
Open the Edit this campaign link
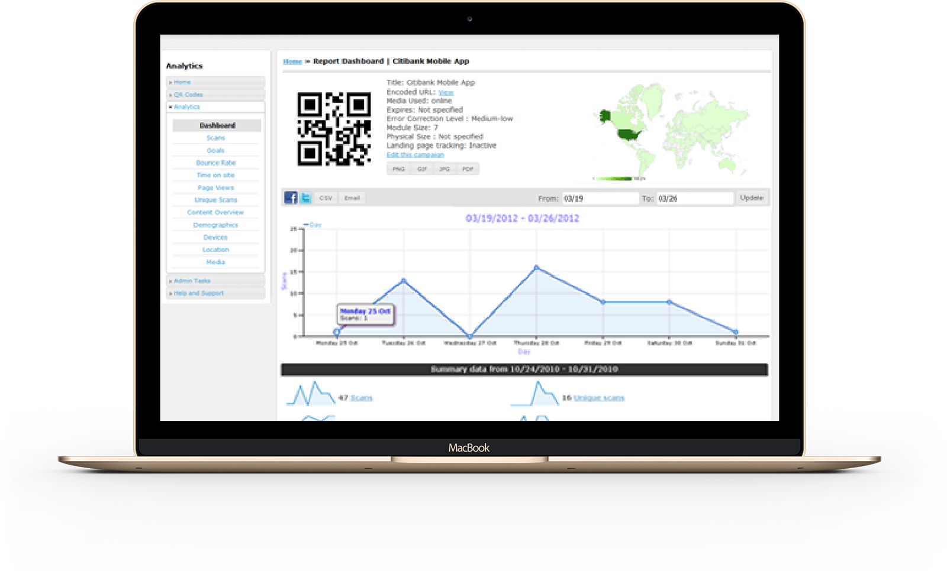[415, 154]
